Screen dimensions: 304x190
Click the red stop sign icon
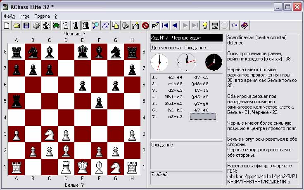145,25
